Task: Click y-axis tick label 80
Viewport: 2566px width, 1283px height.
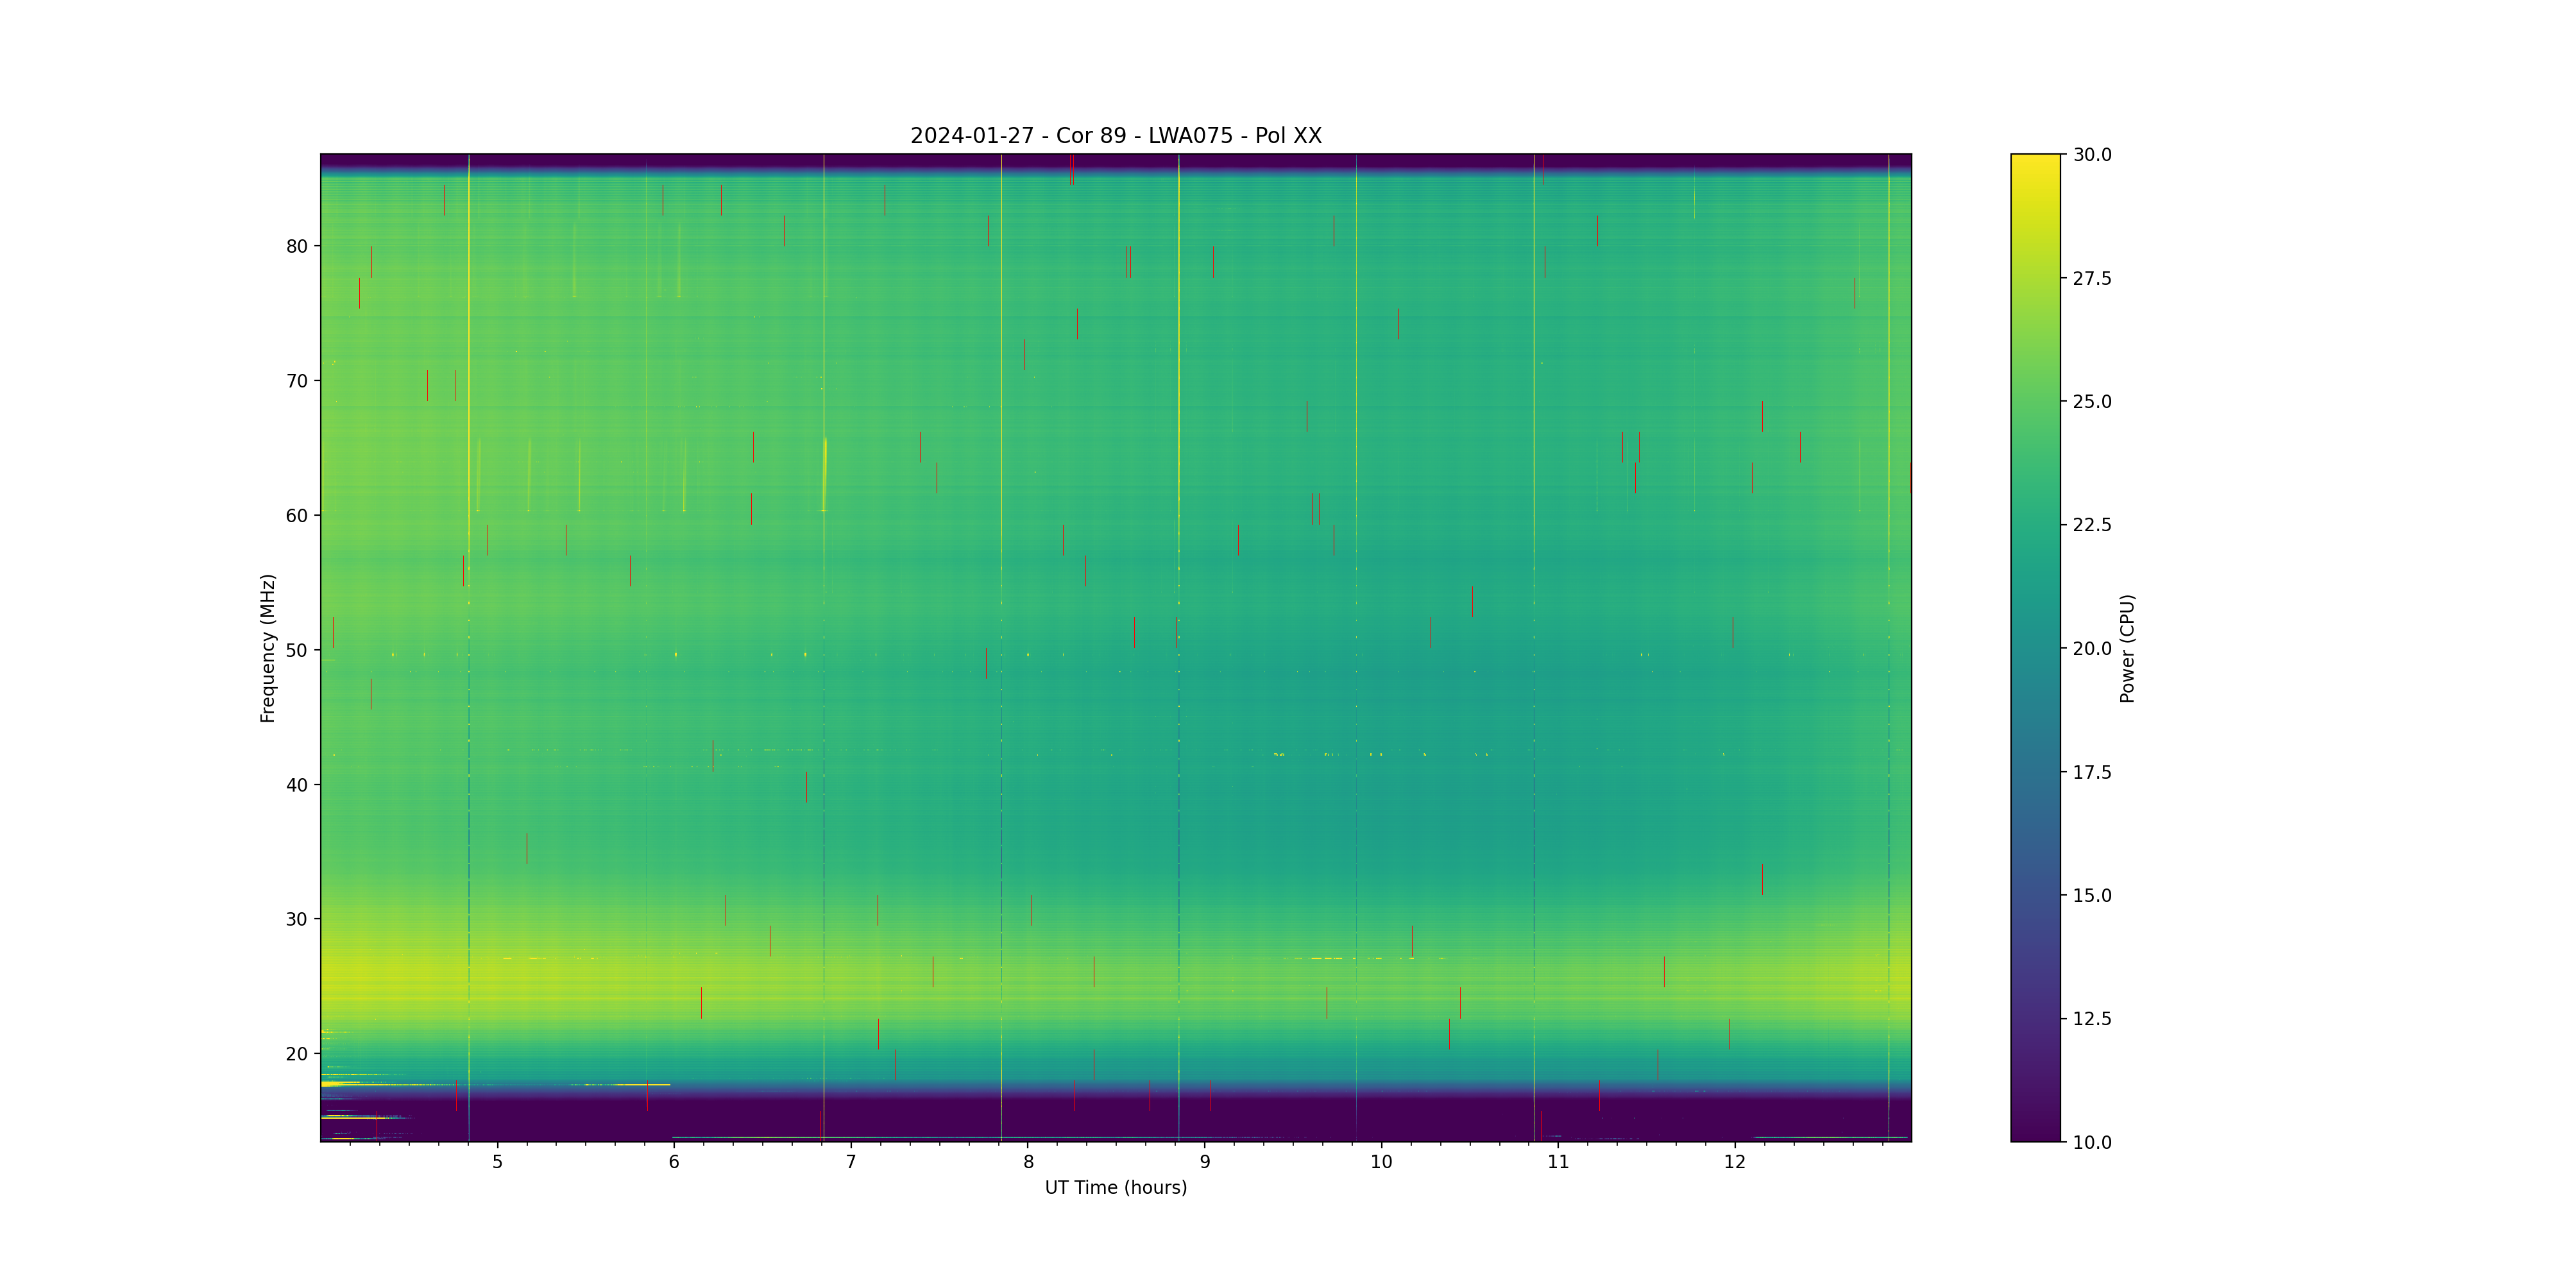Action: [297, 246]
